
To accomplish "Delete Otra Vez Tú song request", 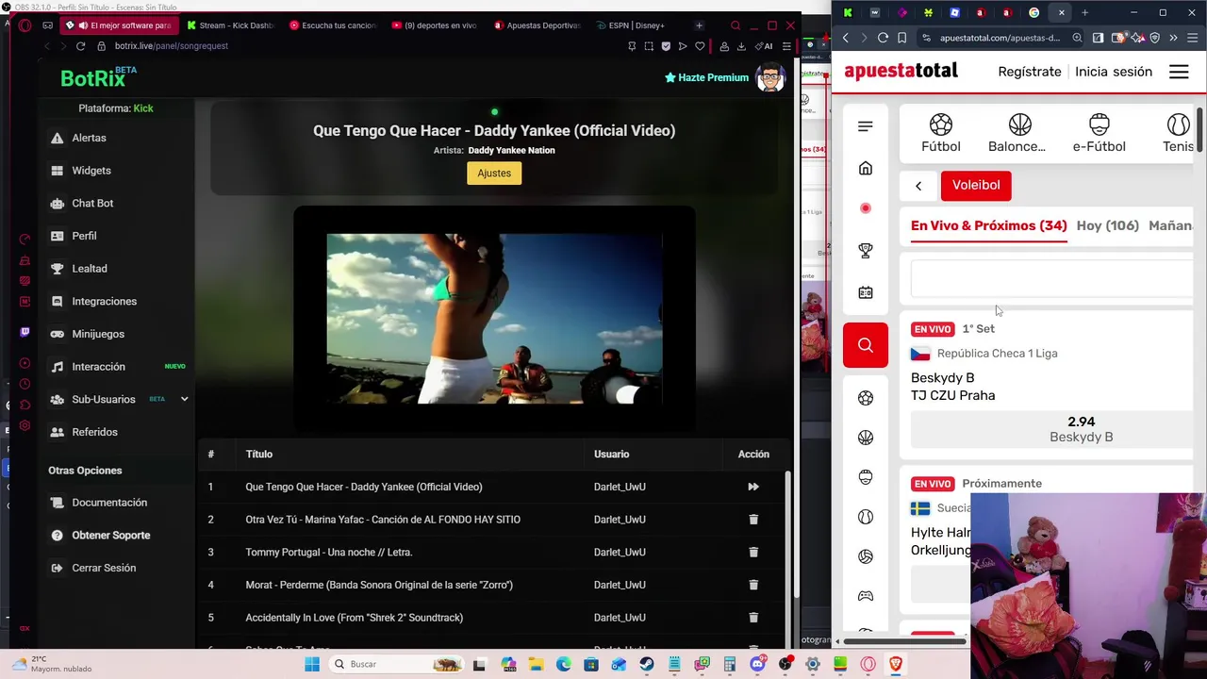I will click(753, 520).
